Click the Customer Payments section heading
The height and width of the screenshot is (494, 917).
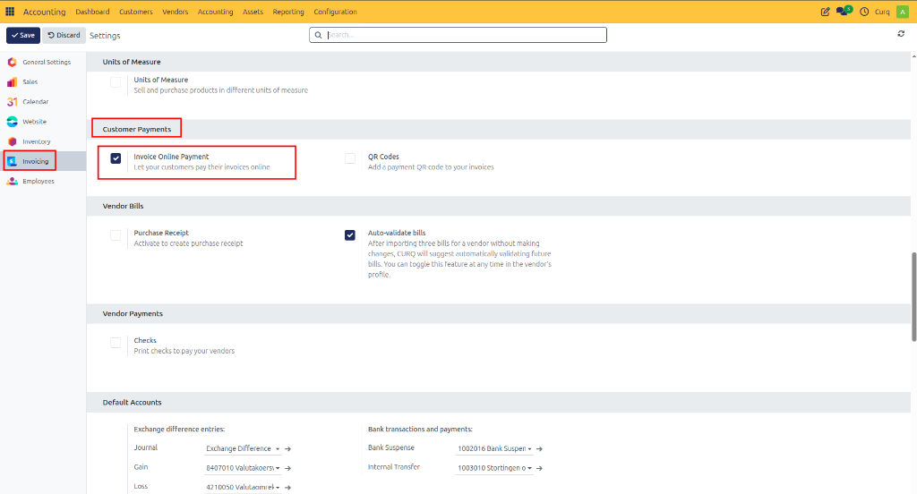pos(137,129)
